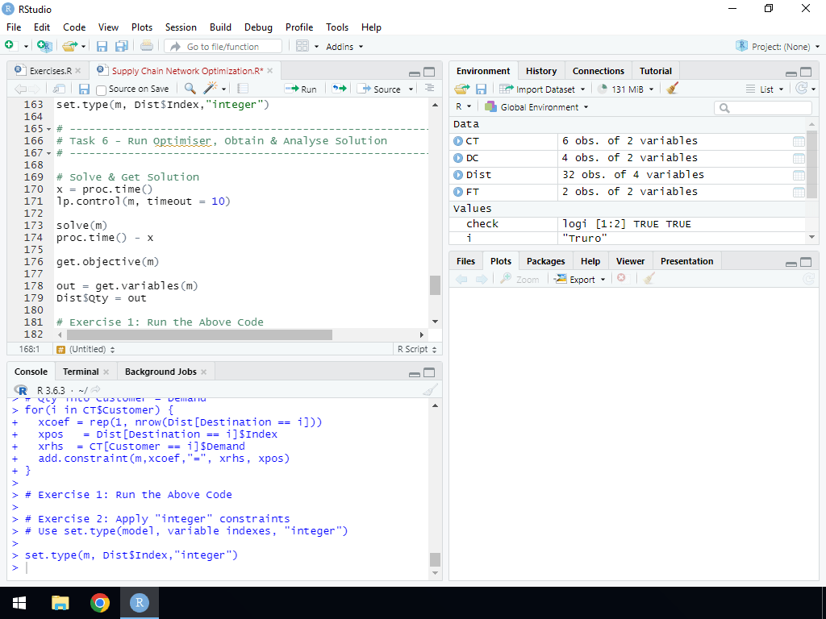Open Dist in grid view via its table icon

coord(799,174)
